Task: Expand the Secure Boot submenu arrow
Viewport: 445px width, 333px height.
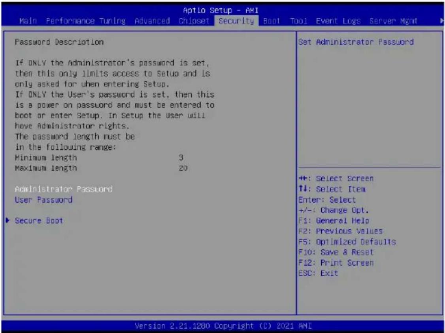Action: [x=8, y=220]
